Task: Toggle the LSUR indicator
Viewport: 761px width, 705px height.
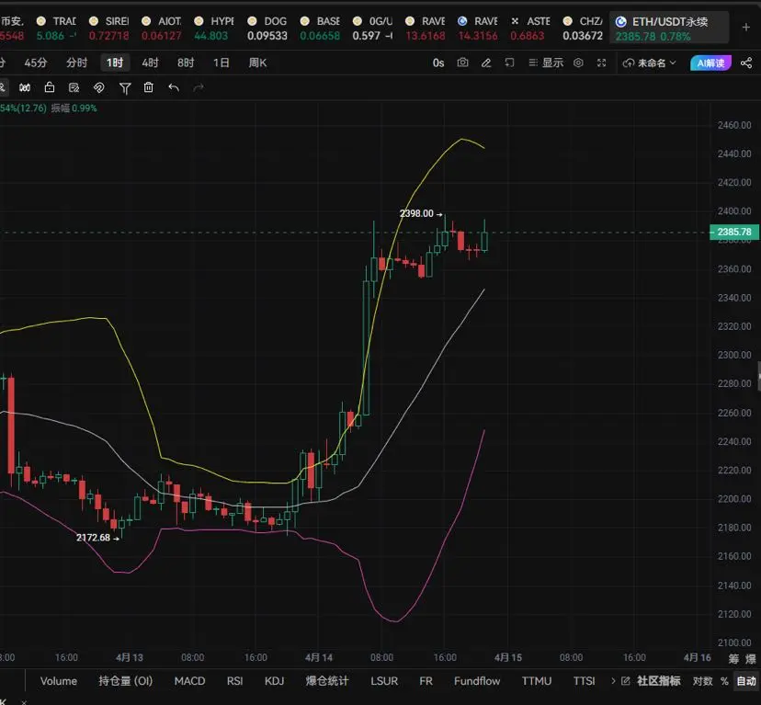Action: (384, 681)
